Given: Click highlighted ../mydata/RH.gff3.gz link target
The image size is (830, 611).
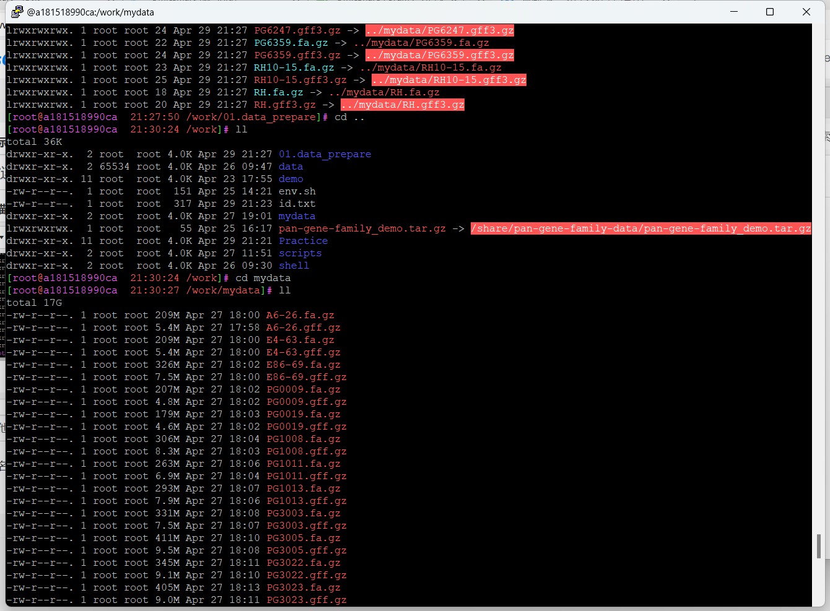Looking at the screenshot, I should click(402, 105).
